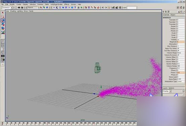186x126 pixels.
Task: Activate the Scale tool in toolbox
Action: [x=3, y=28]
